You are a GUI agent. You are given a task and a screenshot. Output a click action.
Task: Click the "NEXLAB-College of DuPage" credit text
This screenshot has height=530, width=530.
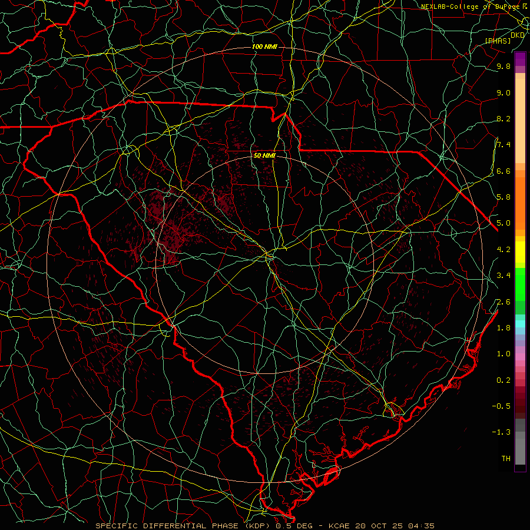470,6
